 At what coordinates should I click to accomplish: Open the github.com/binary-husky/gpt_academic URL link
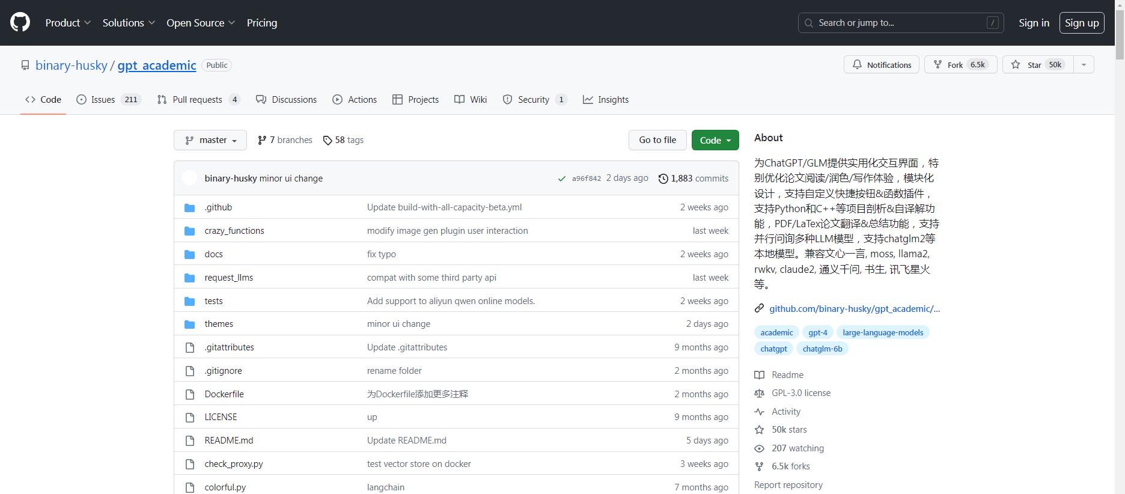(x=855, y=308)
